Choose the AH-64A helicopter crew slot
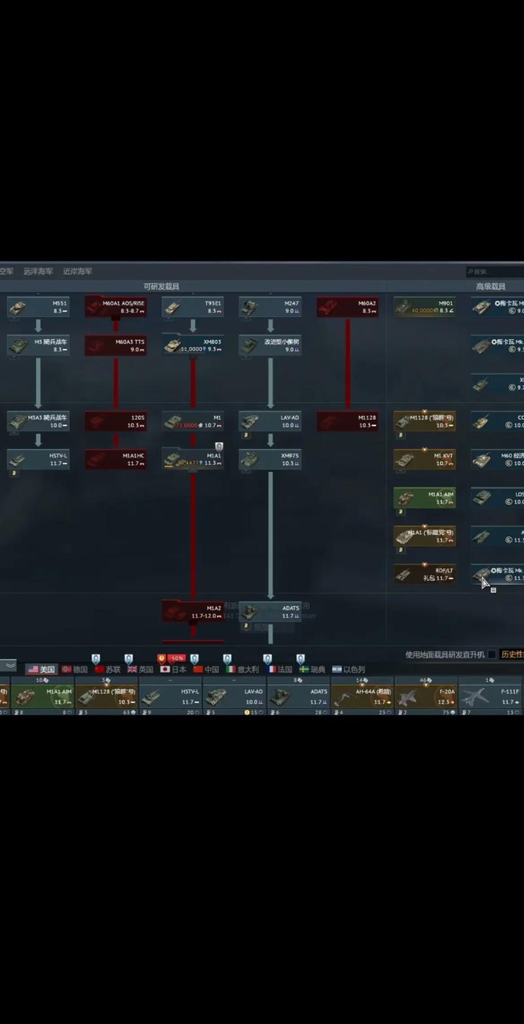Image resolution: width=524 pixels, height=1024 pixels. tap(362, 696)
